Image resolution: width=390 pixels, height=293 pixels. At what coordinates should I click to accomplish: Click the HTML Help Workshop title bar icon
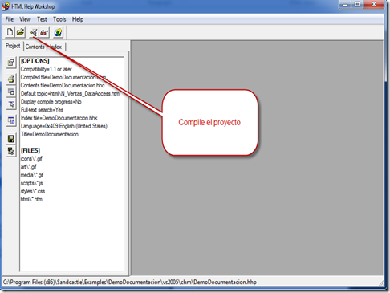(6, 6)
